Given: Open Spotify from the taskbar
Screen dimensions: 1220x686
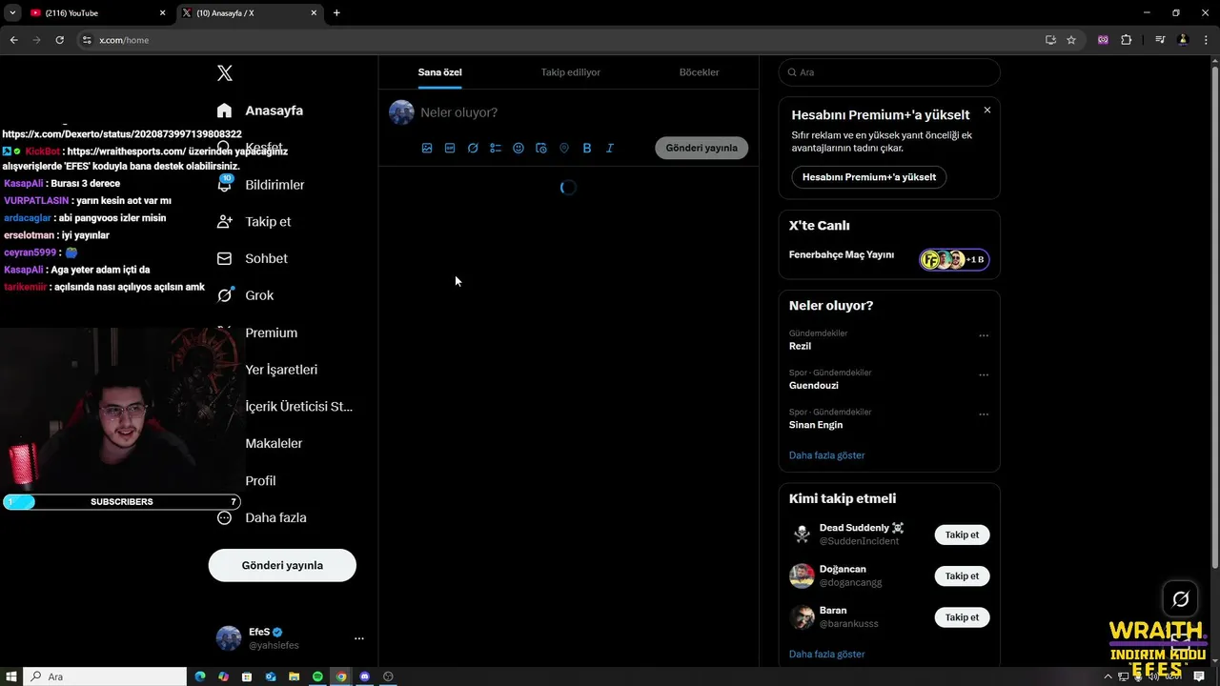Looking at the screenshot, I should coord(317,676).
